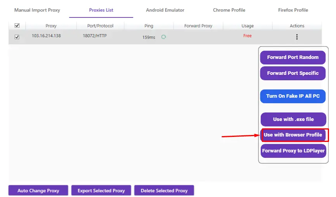Toggle the select-all proxies checkbox
The height and width of the screenshot is (197, 336).
click(17, 26)
